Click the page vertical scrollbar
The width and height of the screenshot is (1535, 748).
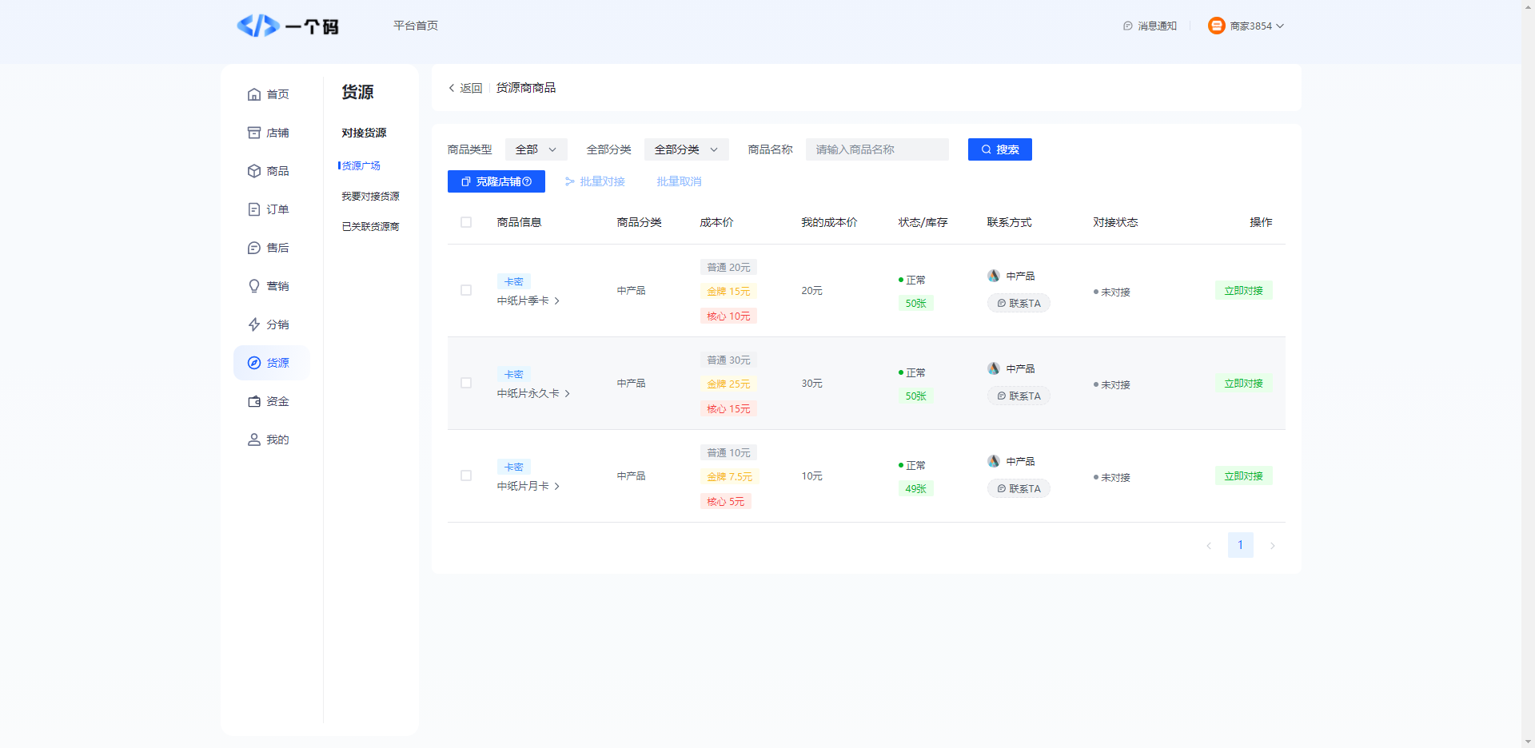[1528, 374]
